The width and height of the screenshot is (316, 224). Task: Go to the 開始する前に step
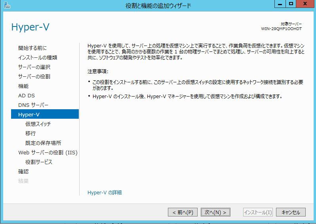[32, 48]
